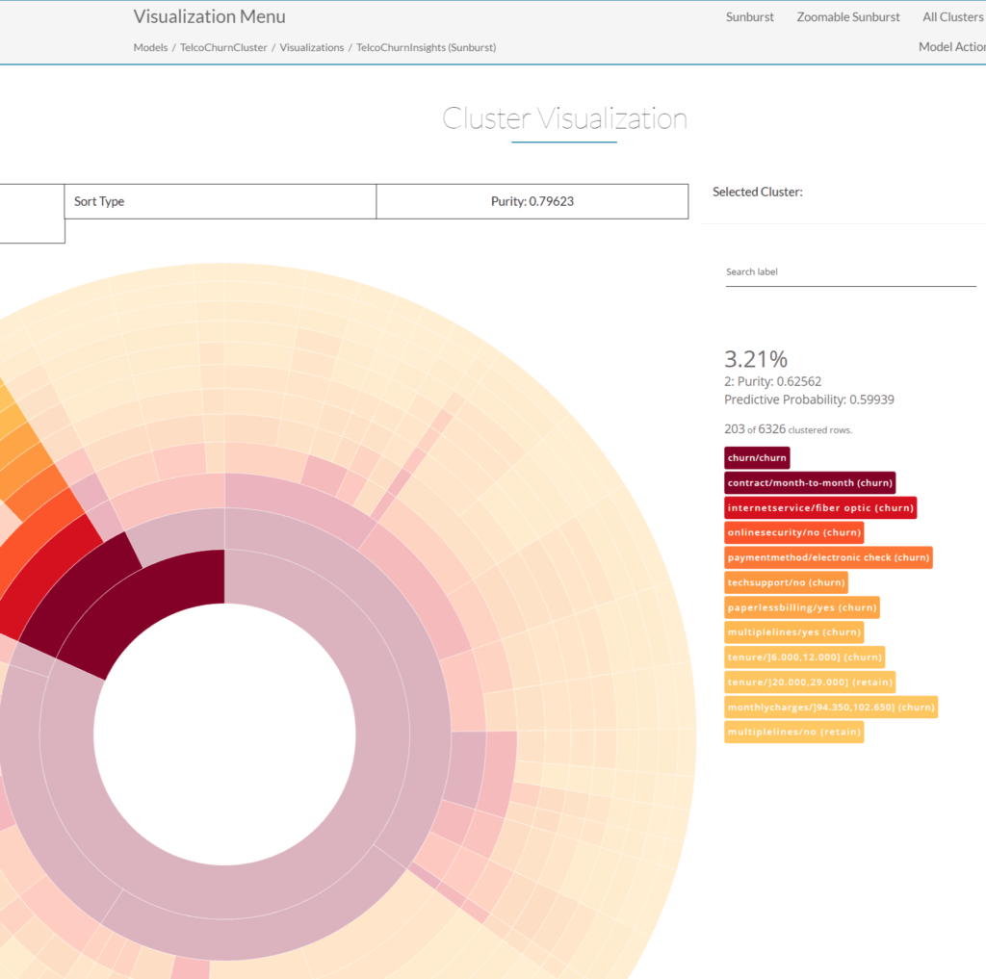The height and width of the screenshot is (979, 986).
Task: Select contract/month-to-month (churn) tag
Action: [x=810, y=483]
